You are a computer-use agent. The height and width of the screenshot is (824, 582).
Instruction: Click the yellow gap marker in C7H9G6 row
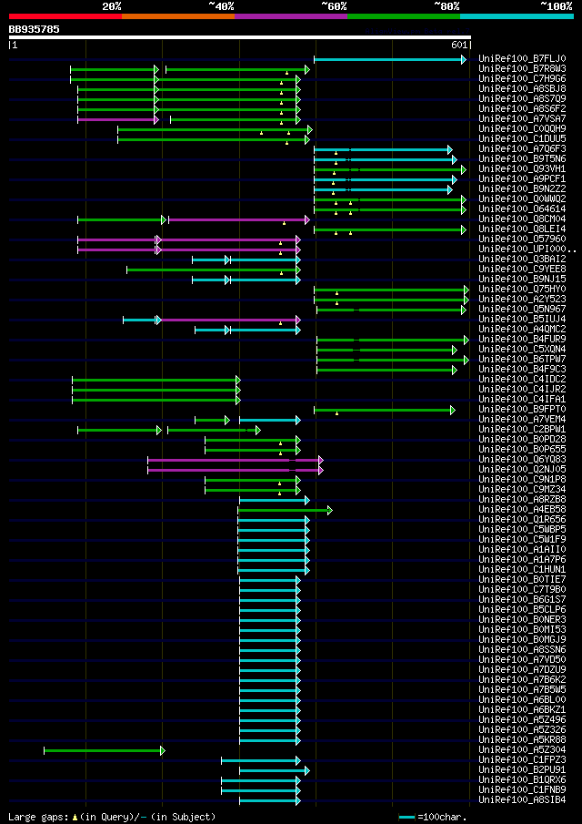(x=281, y=83)
